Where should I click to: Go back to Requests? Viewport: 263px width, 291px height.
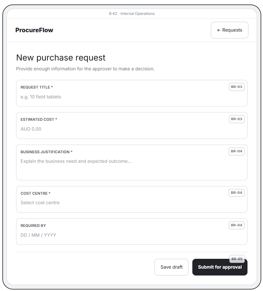(229, 30)
